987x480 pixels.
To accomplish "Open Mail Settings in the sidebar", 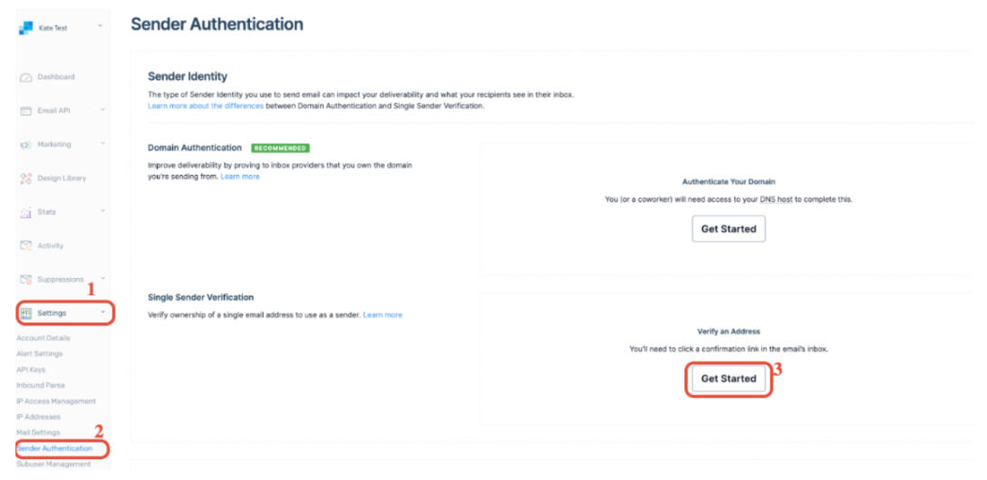I will [37, 432].
